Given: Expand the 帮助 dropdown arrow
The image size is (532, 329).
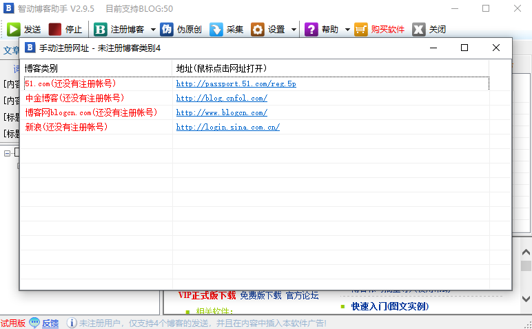Looking at the screenshot, I should click(x=347, y=30).
